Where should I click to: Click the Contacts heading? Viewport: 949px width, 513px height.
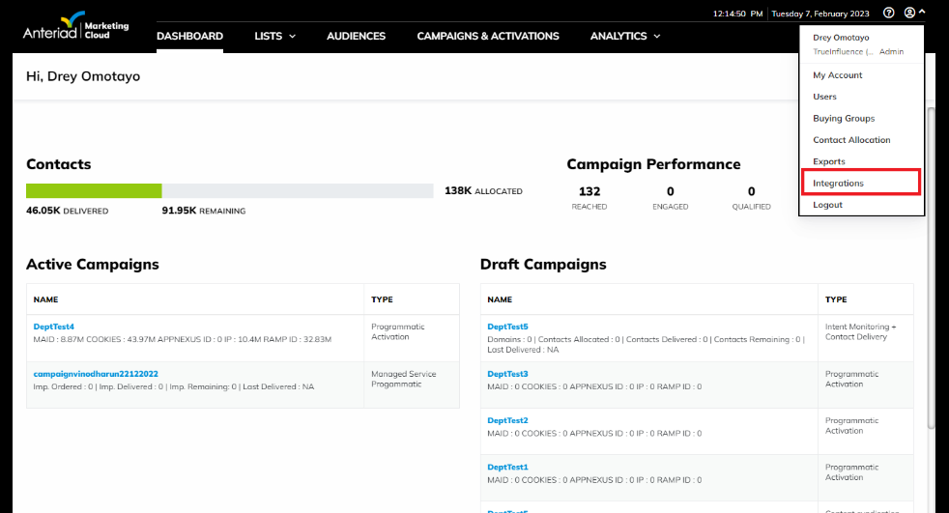(58, 164)
